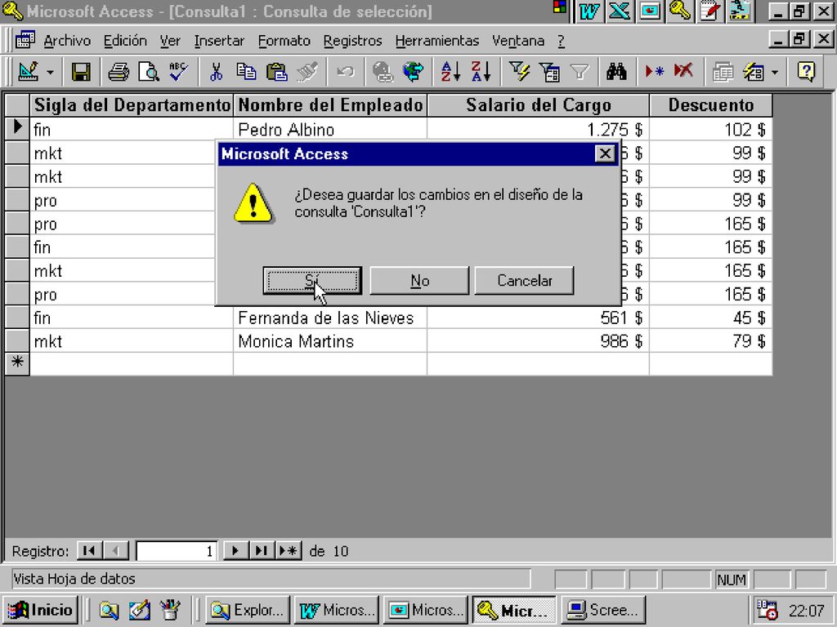The width and height of the screenshot is (837, 627).
Task: Open Filter by Form icon
Action: [548, 72]
